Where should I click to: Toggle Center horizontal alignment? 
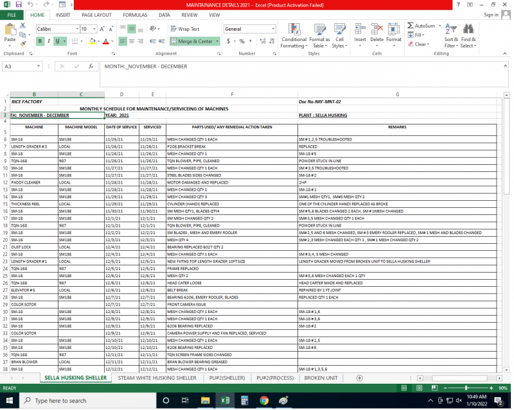point(132,41)
